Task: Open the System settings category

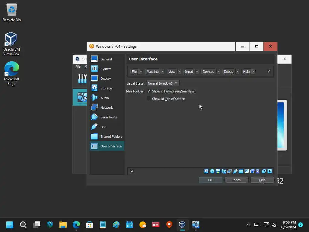Action: tap(107, 69)
